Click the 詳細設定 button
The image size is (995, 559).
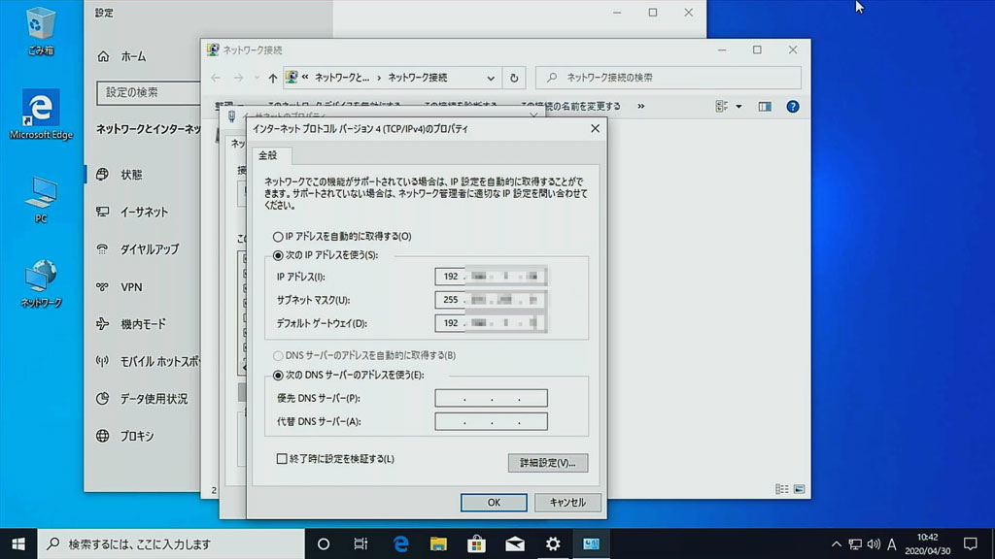(547, 463)
